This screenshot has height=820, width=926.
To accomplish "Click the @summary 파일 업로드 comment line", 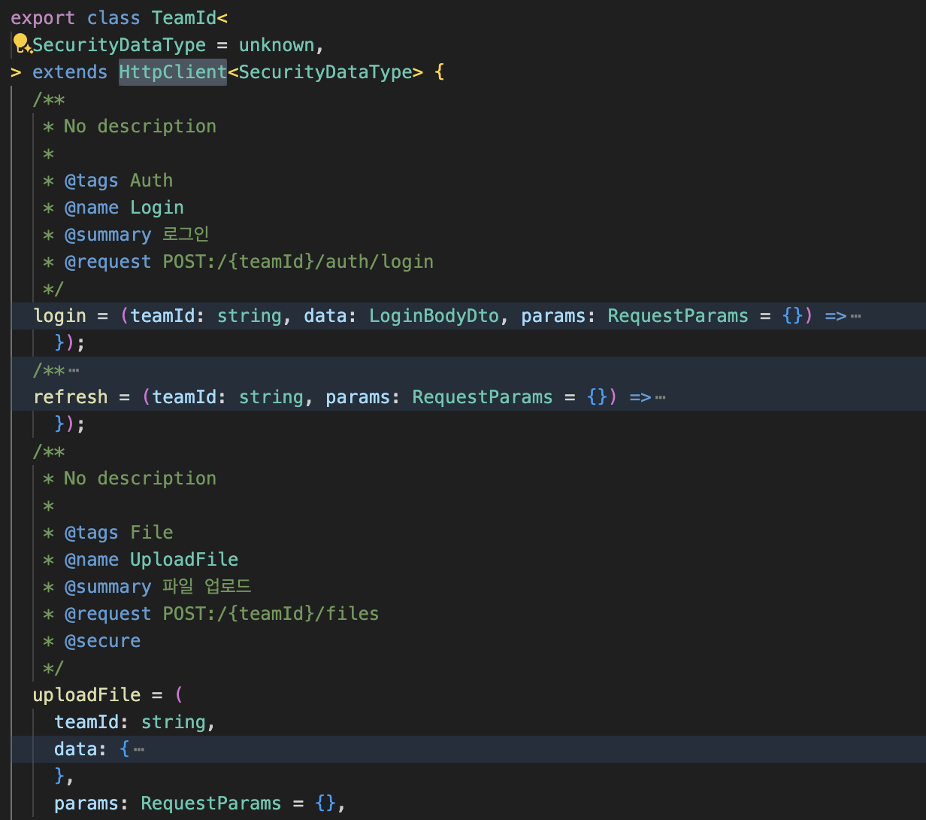I will pos(147,587).
